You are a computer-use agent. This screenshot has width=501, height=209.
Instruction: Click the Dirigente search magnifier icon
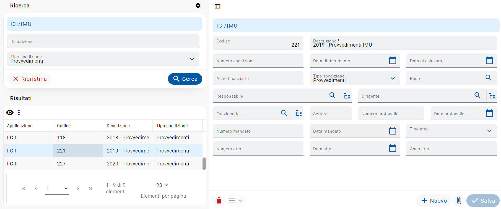477,95
